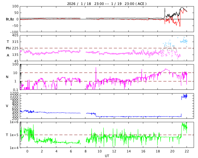Click the '600' tick on V panel
The image size is (198, 158).
pos(15,109)
